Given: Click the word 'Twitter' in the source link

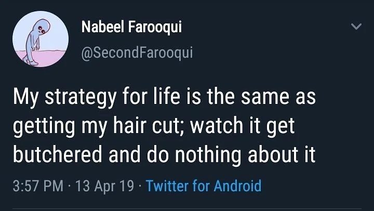Looking at the screenshot, I should [x=167, y=186].
